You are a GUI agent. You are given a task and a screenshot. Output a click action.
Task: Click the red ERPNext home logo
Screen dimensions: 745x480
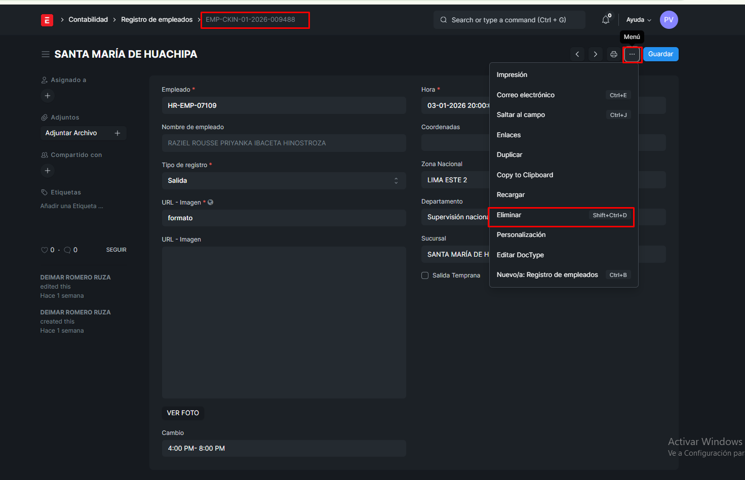tap(47, 20)
